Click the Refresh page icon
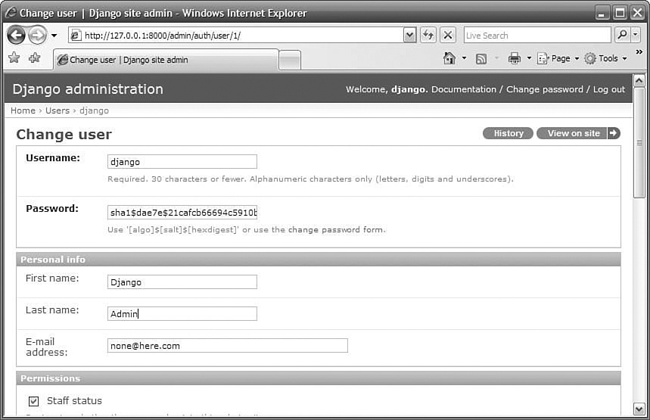The width and height of the screenshot is (650, 420). coord(428,35)
